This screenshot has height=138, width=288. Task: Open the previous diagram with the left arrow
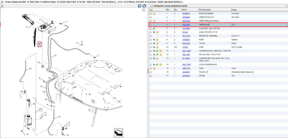[x=140, y=6]
